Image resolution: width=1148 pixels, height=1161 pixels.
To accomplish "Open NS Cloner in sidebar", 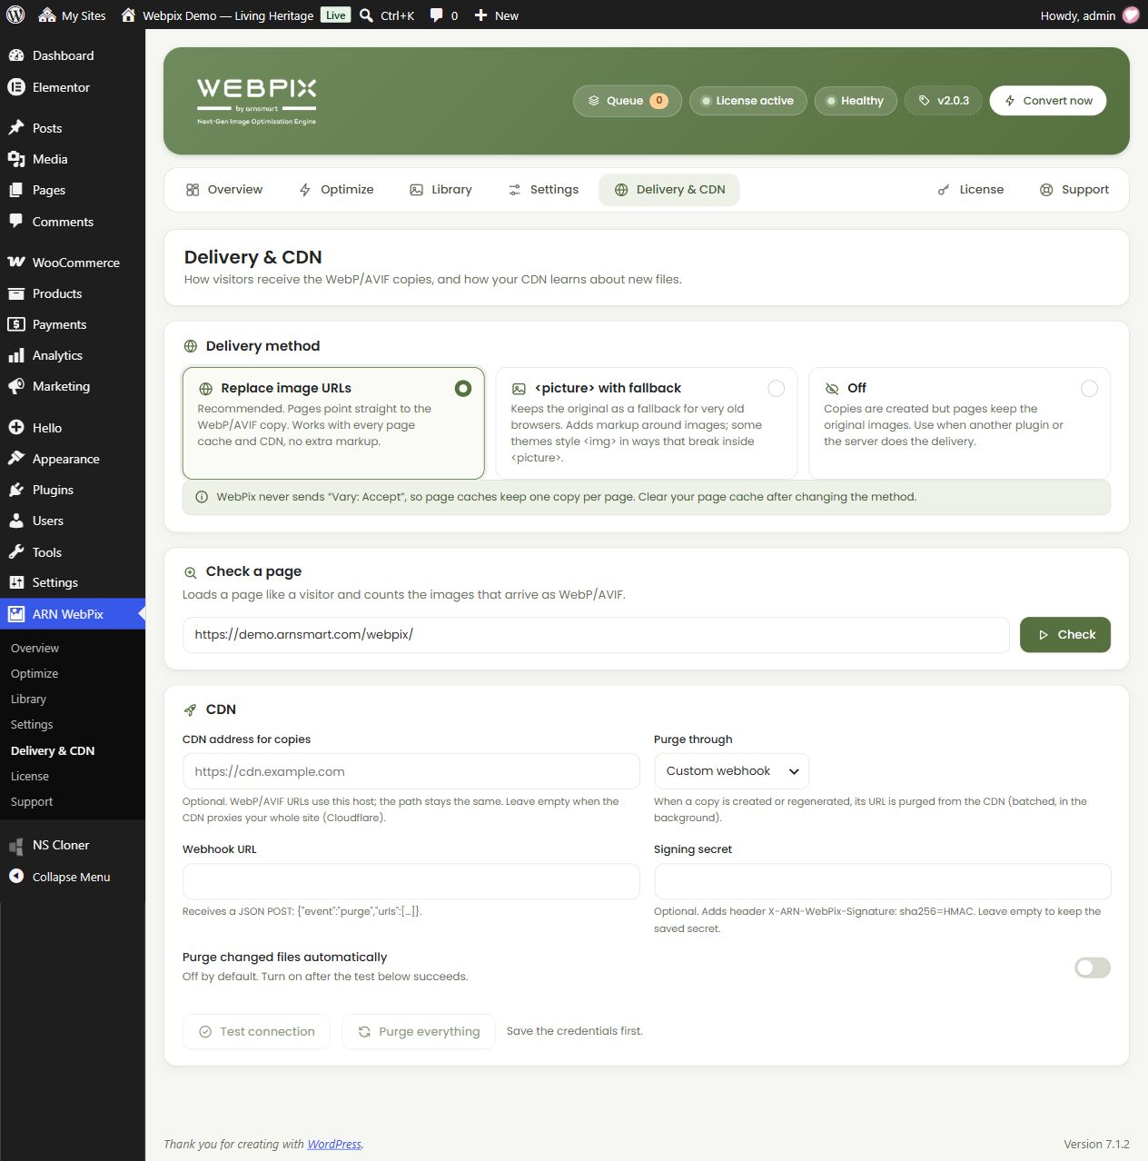I will pos(73,845).
